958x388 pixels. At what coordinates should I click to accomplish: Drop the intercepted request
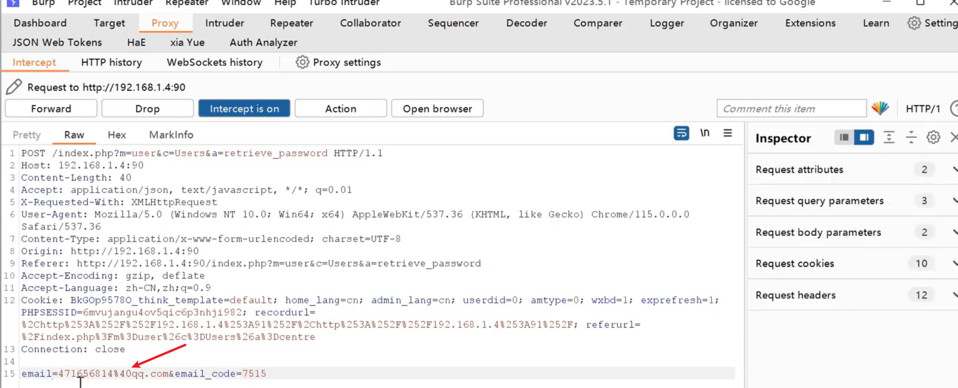click(x=148, y=108)
